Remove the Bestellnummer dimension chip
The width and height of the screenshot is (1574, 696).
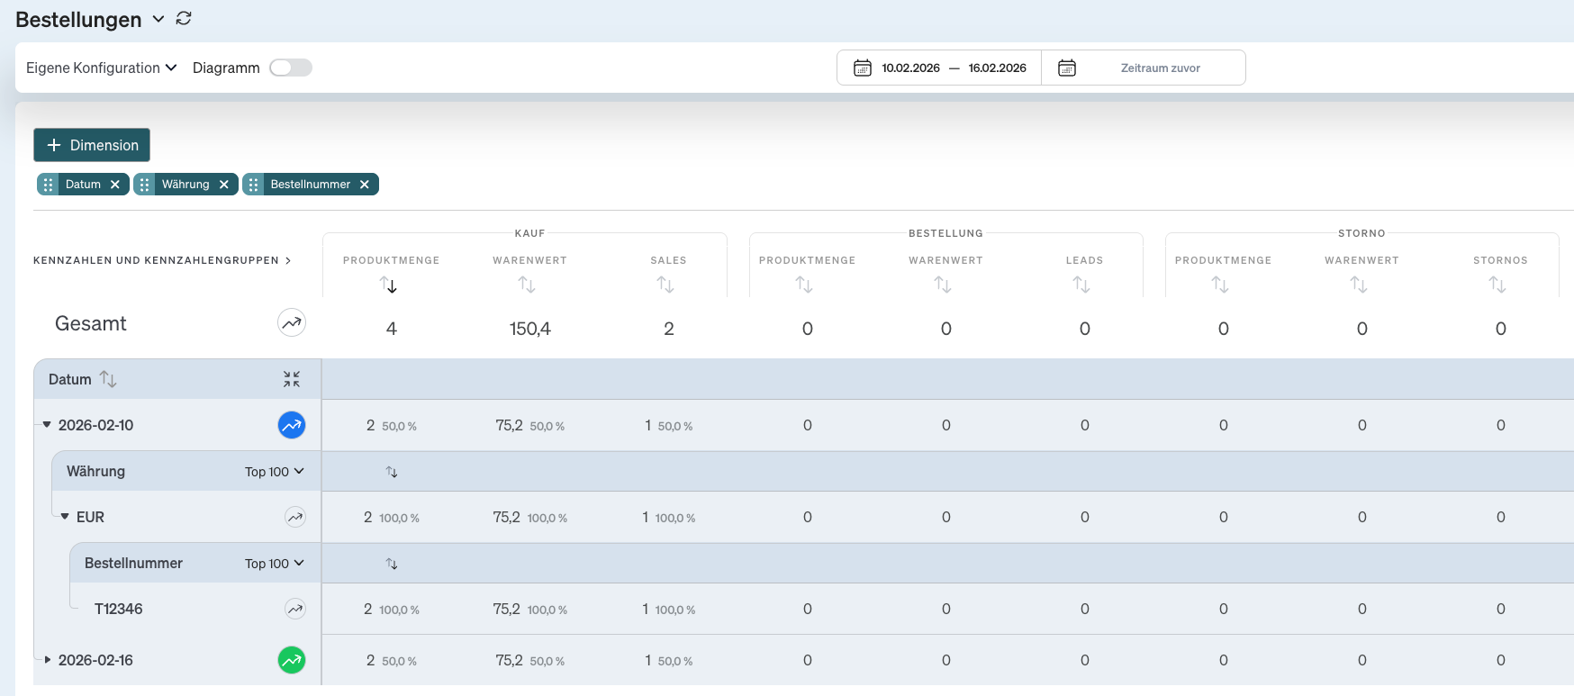pyautogui.click(x=365, y=185)
